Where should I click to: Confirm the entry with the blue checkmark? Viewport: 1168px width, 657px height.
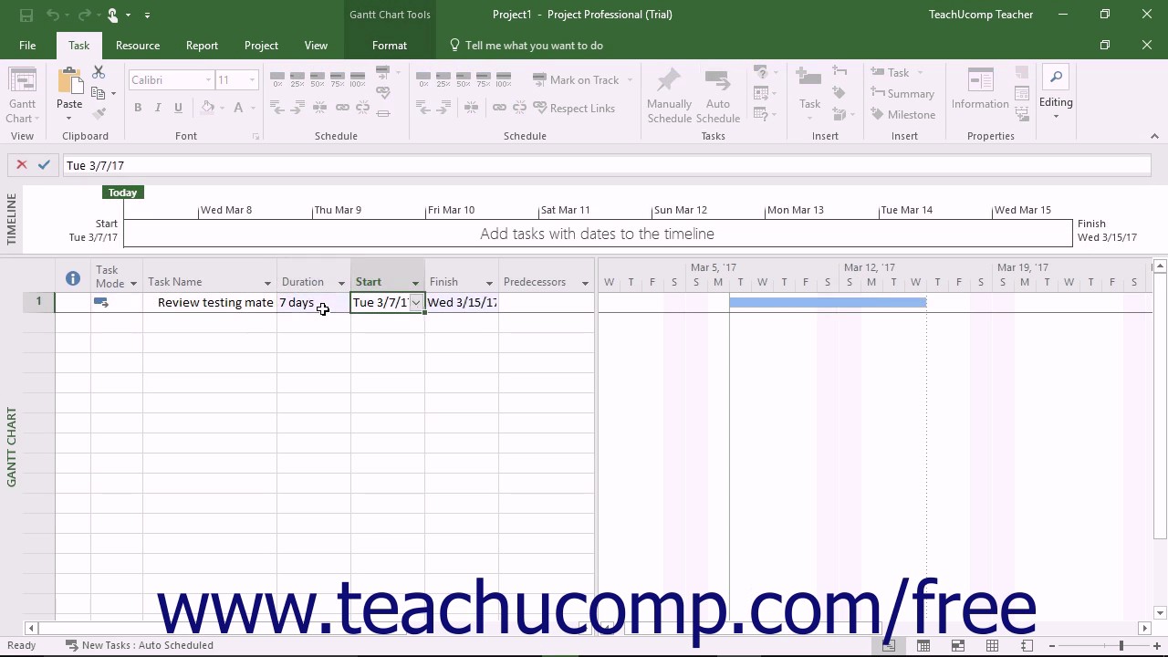(44, 165)
